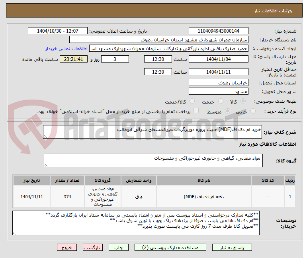Image resolution: width=303 pixels, height=258 pixels.
Task: Click the quantity cell 374
Action: [x=67, y=197]
